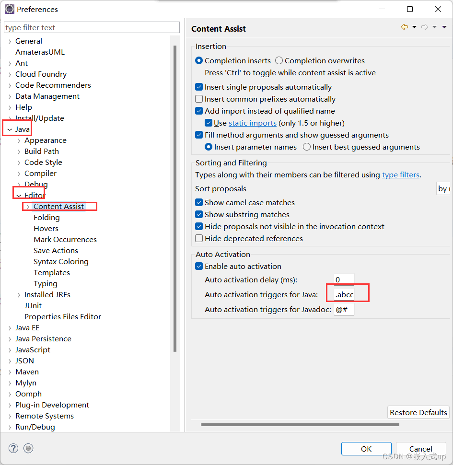Image resolution: width=453 pixels, height=465 pixels.
Task: Open Templates preferences
Action: point(52,273)
